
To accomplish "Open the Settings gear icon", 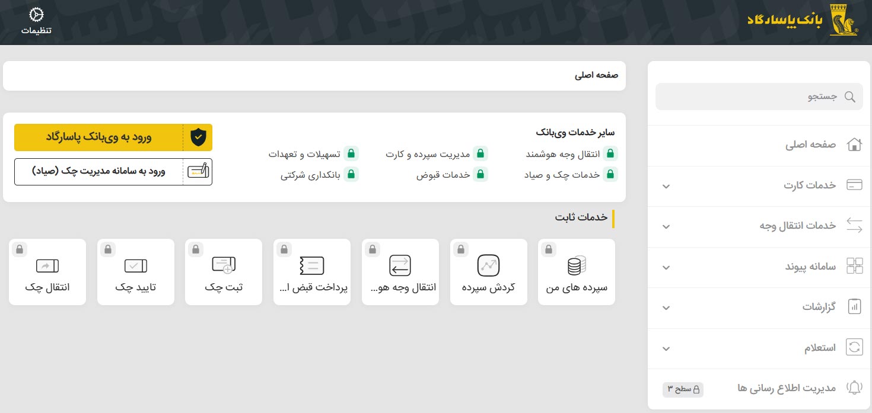I will coord(36,15).
